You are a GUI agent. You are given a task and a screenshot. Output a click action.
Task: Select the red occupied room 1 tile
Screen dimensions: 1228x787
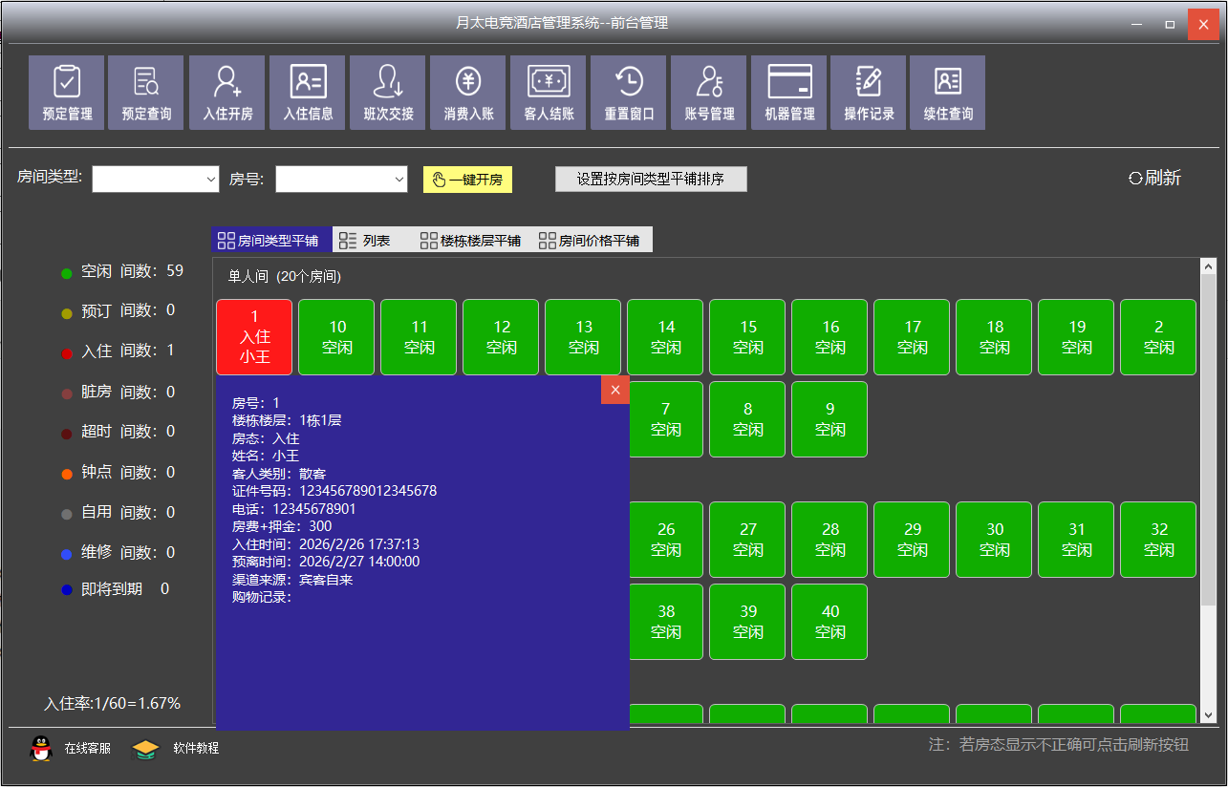254,337
